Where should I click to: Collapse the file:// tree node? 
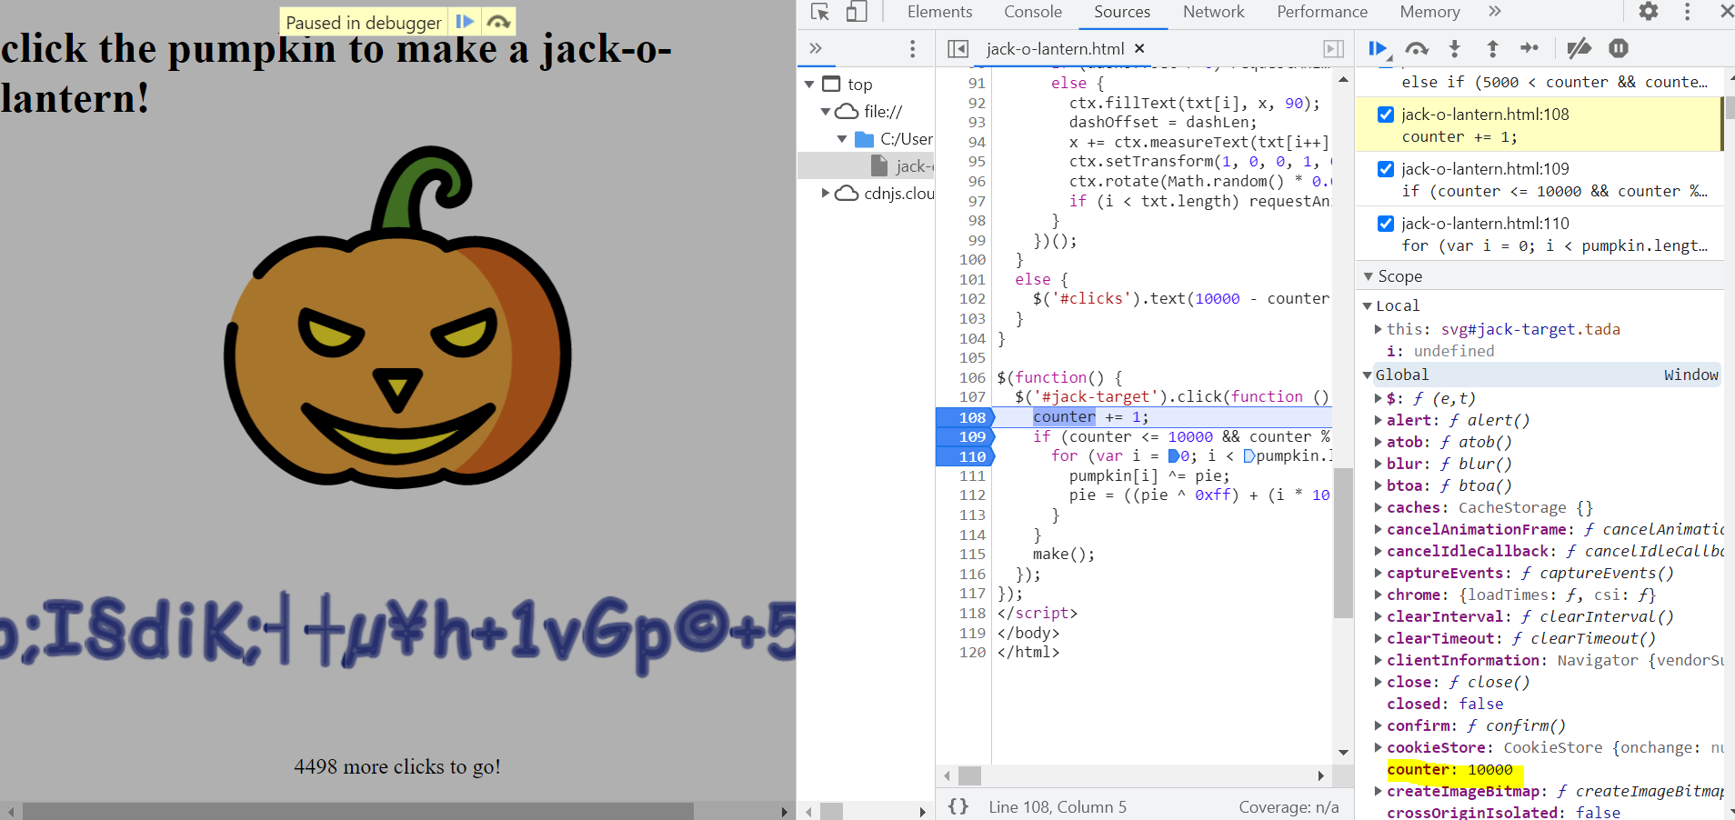[826, 112]
